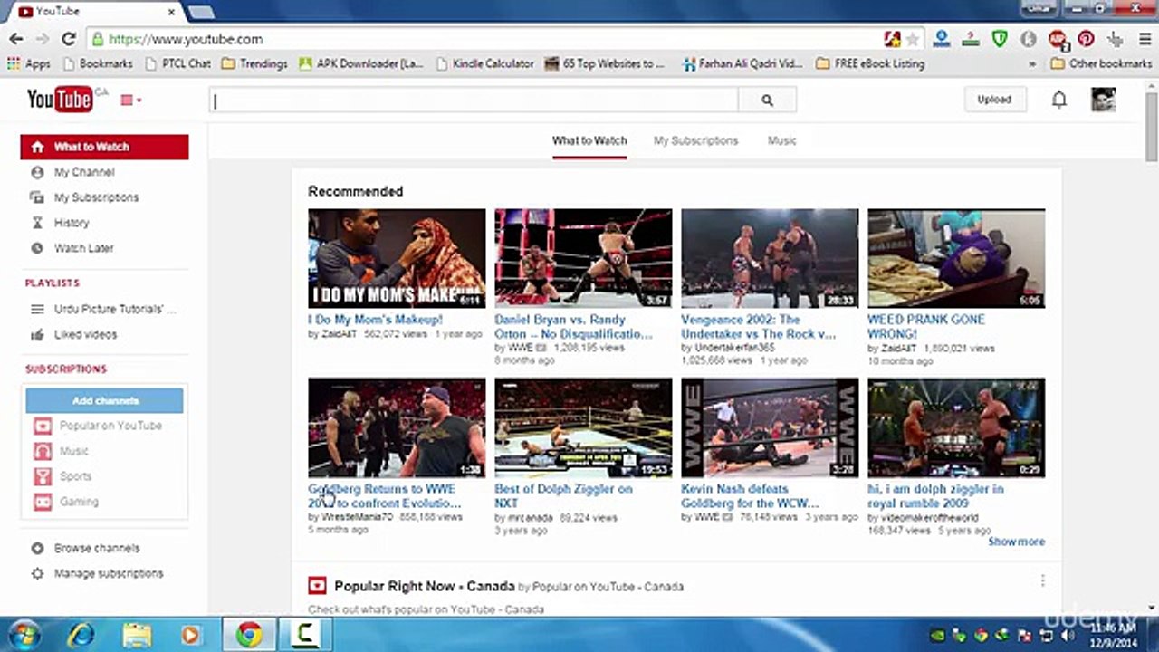Open the Windows Start menu

[x=24, y=634]
